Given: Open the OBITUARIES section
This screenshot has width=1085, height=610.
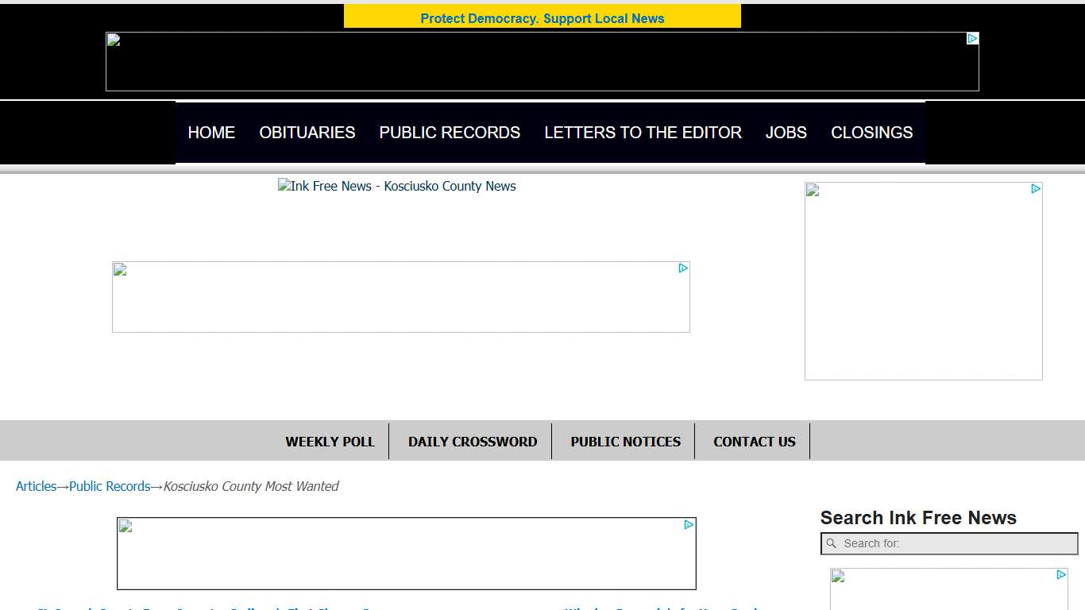Looking at the screenshot, I should 307,133.
